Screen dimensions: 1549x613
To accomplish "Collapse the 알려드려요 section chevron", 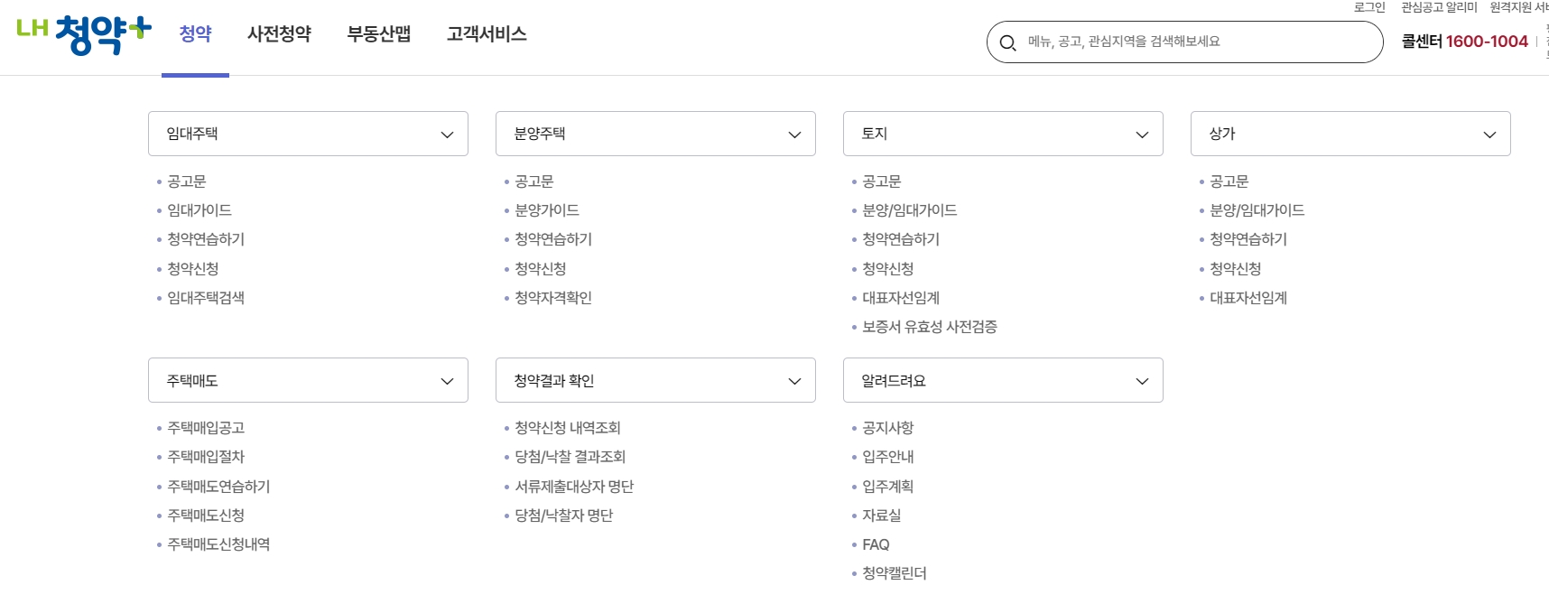I will click(x=1140, y=380).
